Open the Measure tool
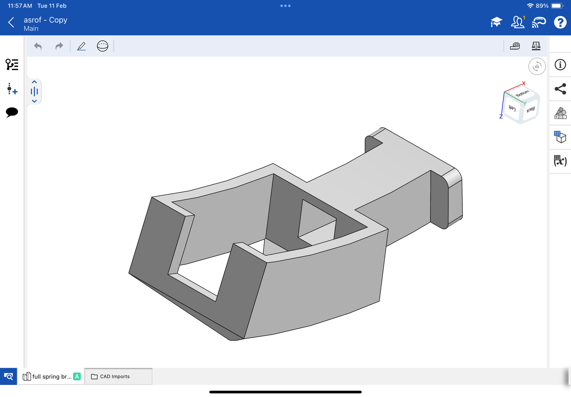This screenshot has width=571, height=397. (x=514, y=46)
